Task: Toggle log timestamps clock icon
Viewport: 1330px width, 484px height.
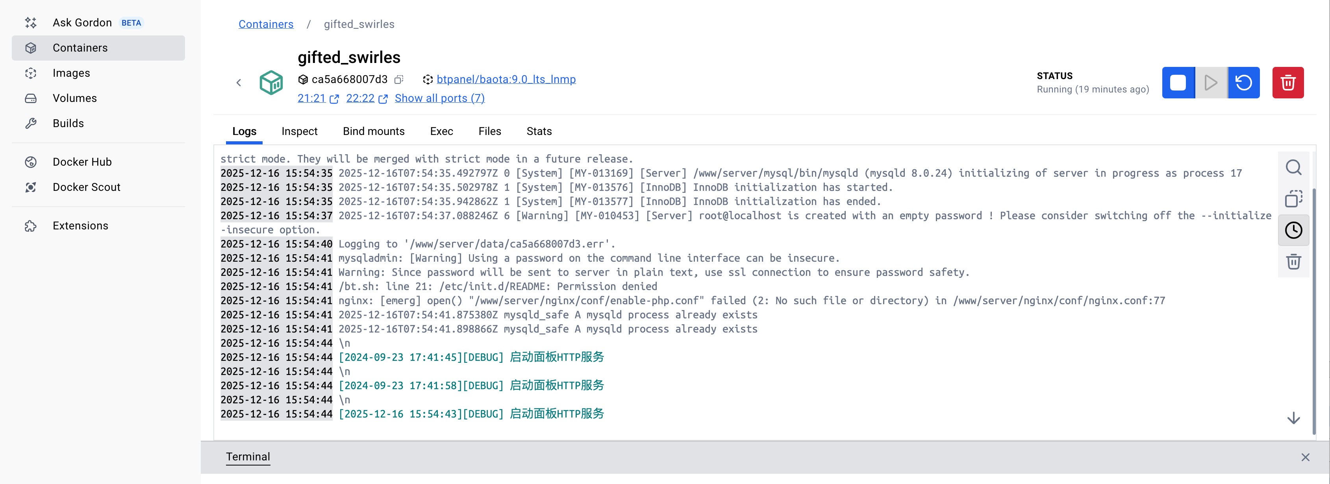Action: [x=1293, y=230]
